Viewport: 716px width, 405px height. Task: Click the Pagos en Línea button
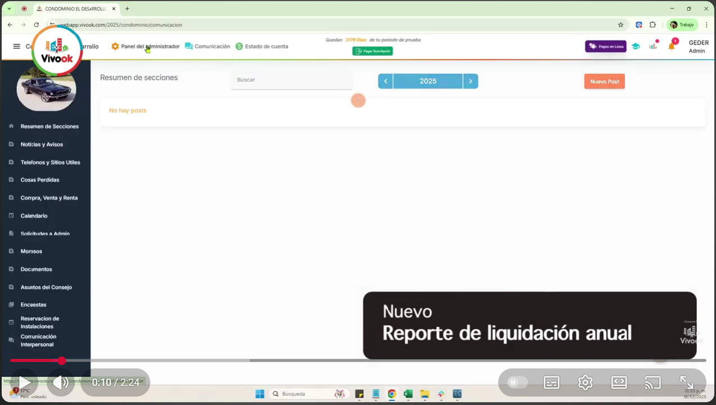pyautogui.click(x=605, y=46)
